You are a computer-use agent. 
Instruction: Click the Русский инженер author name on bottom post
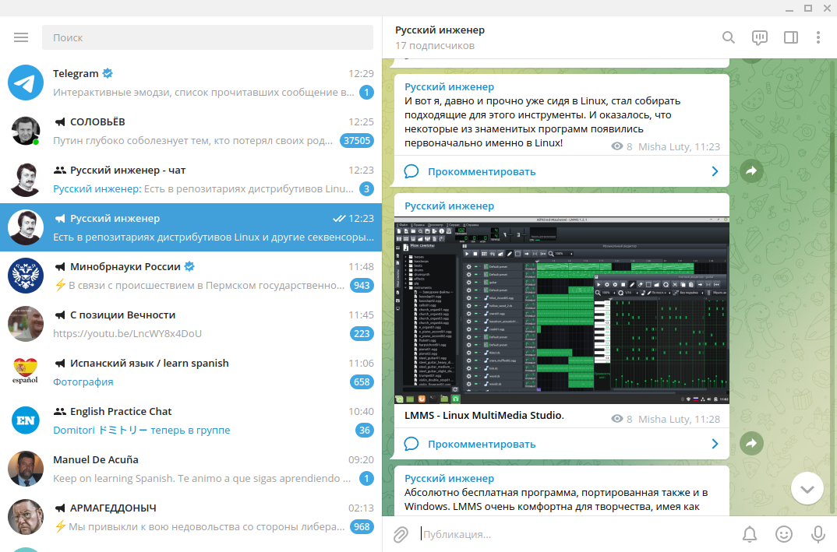click(x=449, y=478)
